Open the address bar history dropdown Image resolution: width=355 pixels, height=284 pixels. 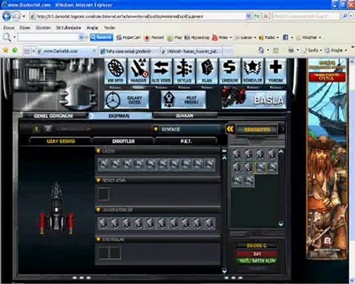click(x=248, y=16)
